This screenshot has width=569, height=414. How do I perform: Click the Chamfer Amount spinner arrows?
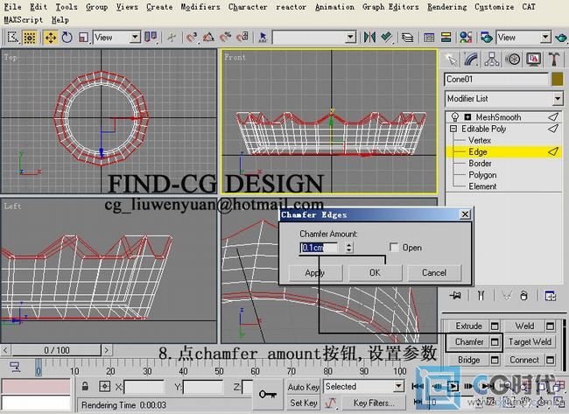coord(348,248)
